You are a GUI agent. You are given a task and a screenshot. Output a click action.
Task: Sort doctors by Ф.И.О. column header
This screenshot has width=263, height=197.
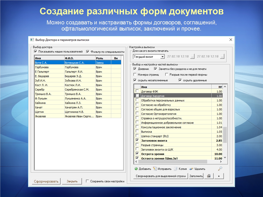point(79,58)
